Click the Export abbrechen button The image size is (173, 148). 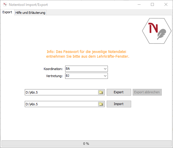147,92
